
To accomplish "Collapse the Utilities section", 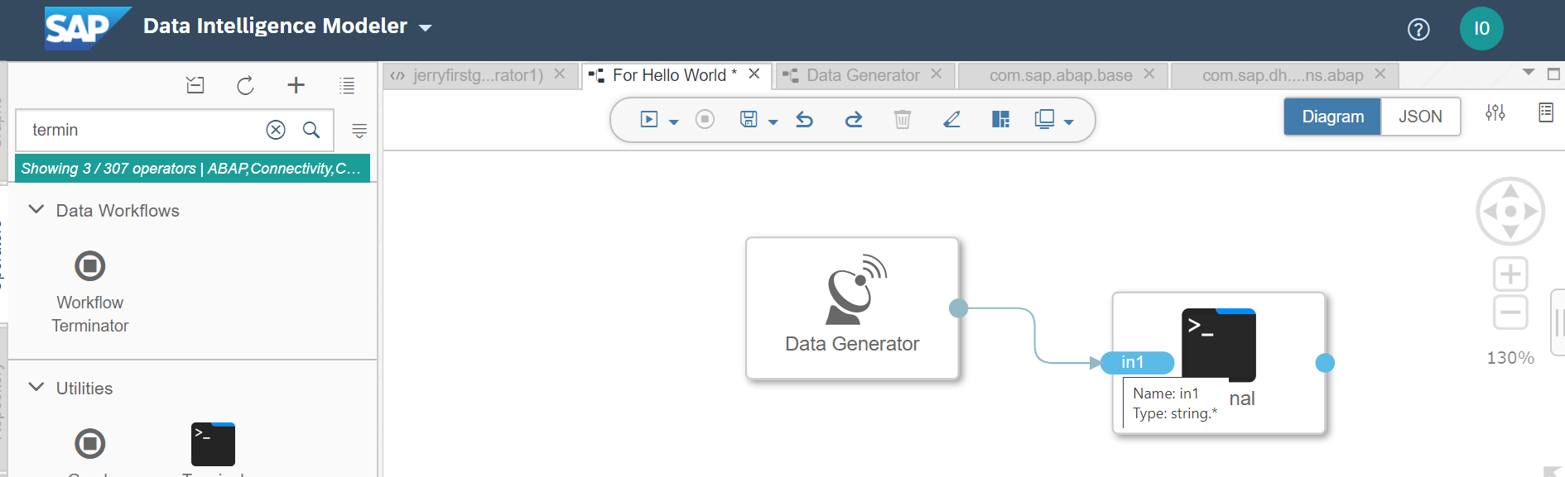I will [36, 388].
